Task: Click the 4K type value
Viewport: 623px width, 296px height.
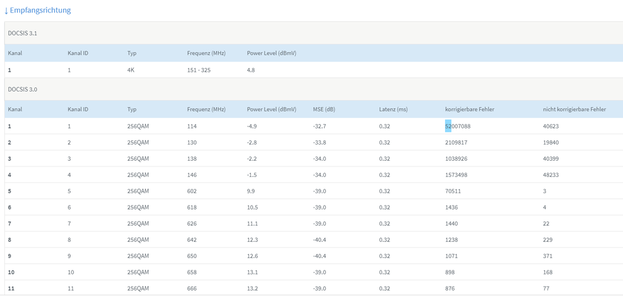Action: [x=130, y=70]
